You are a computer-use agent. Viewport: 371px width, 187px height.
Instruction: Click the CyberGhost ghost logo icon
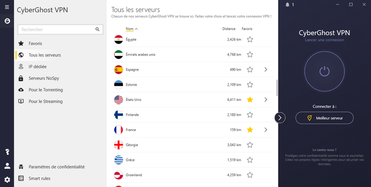(x=7, y=21)
